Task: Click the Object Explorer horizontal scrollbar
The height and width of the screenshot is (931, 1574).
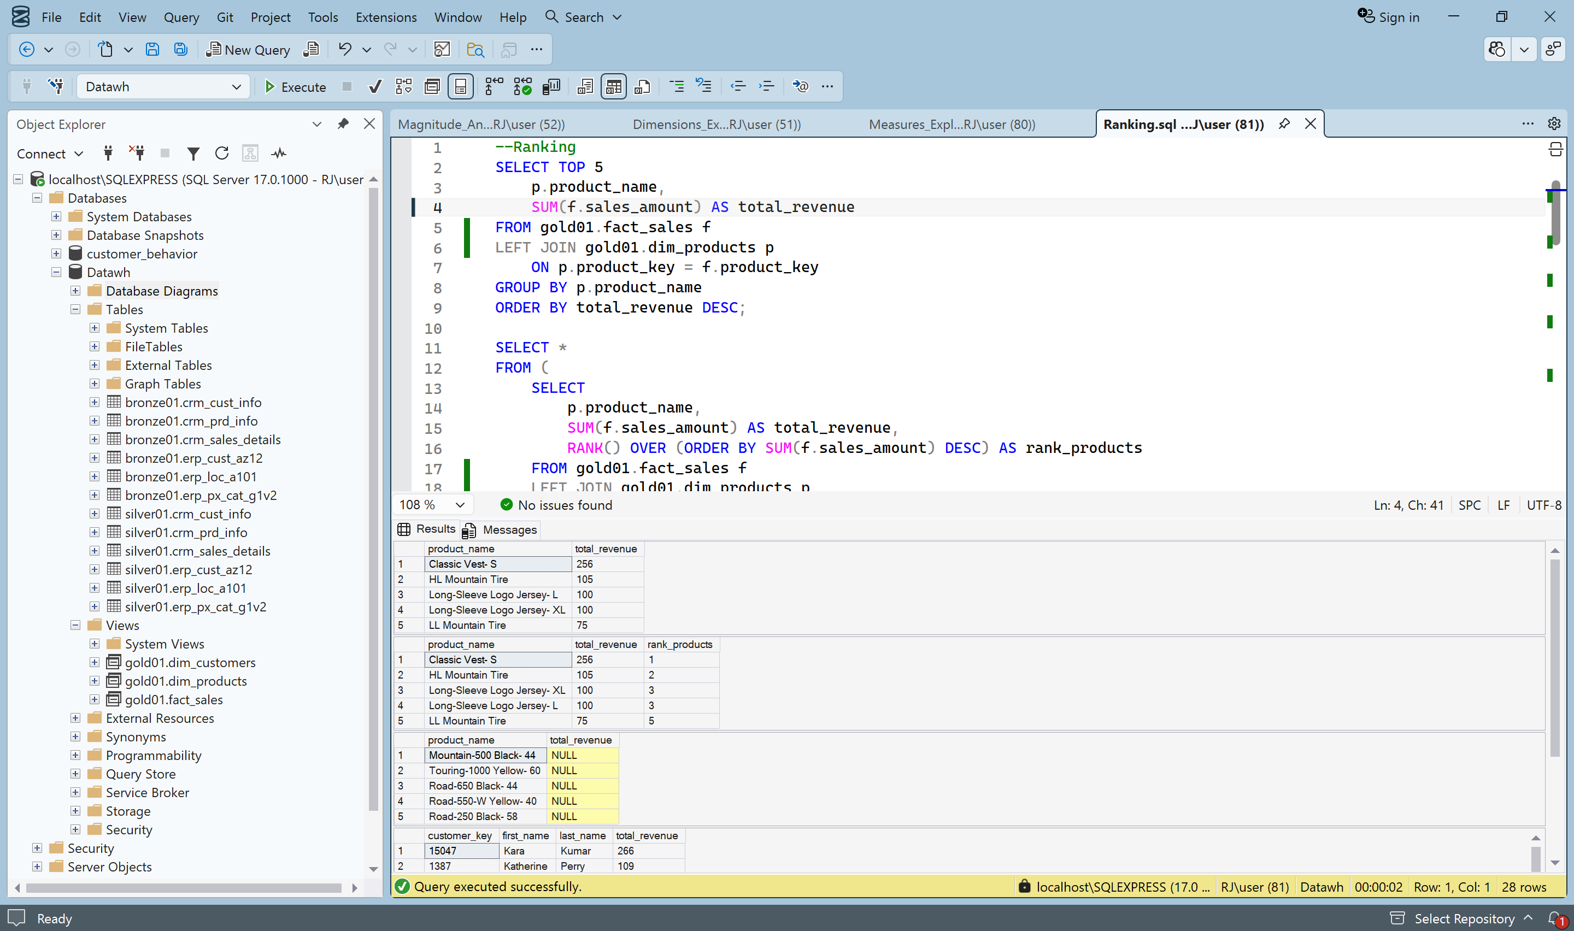Action: [x=184, y=887]
